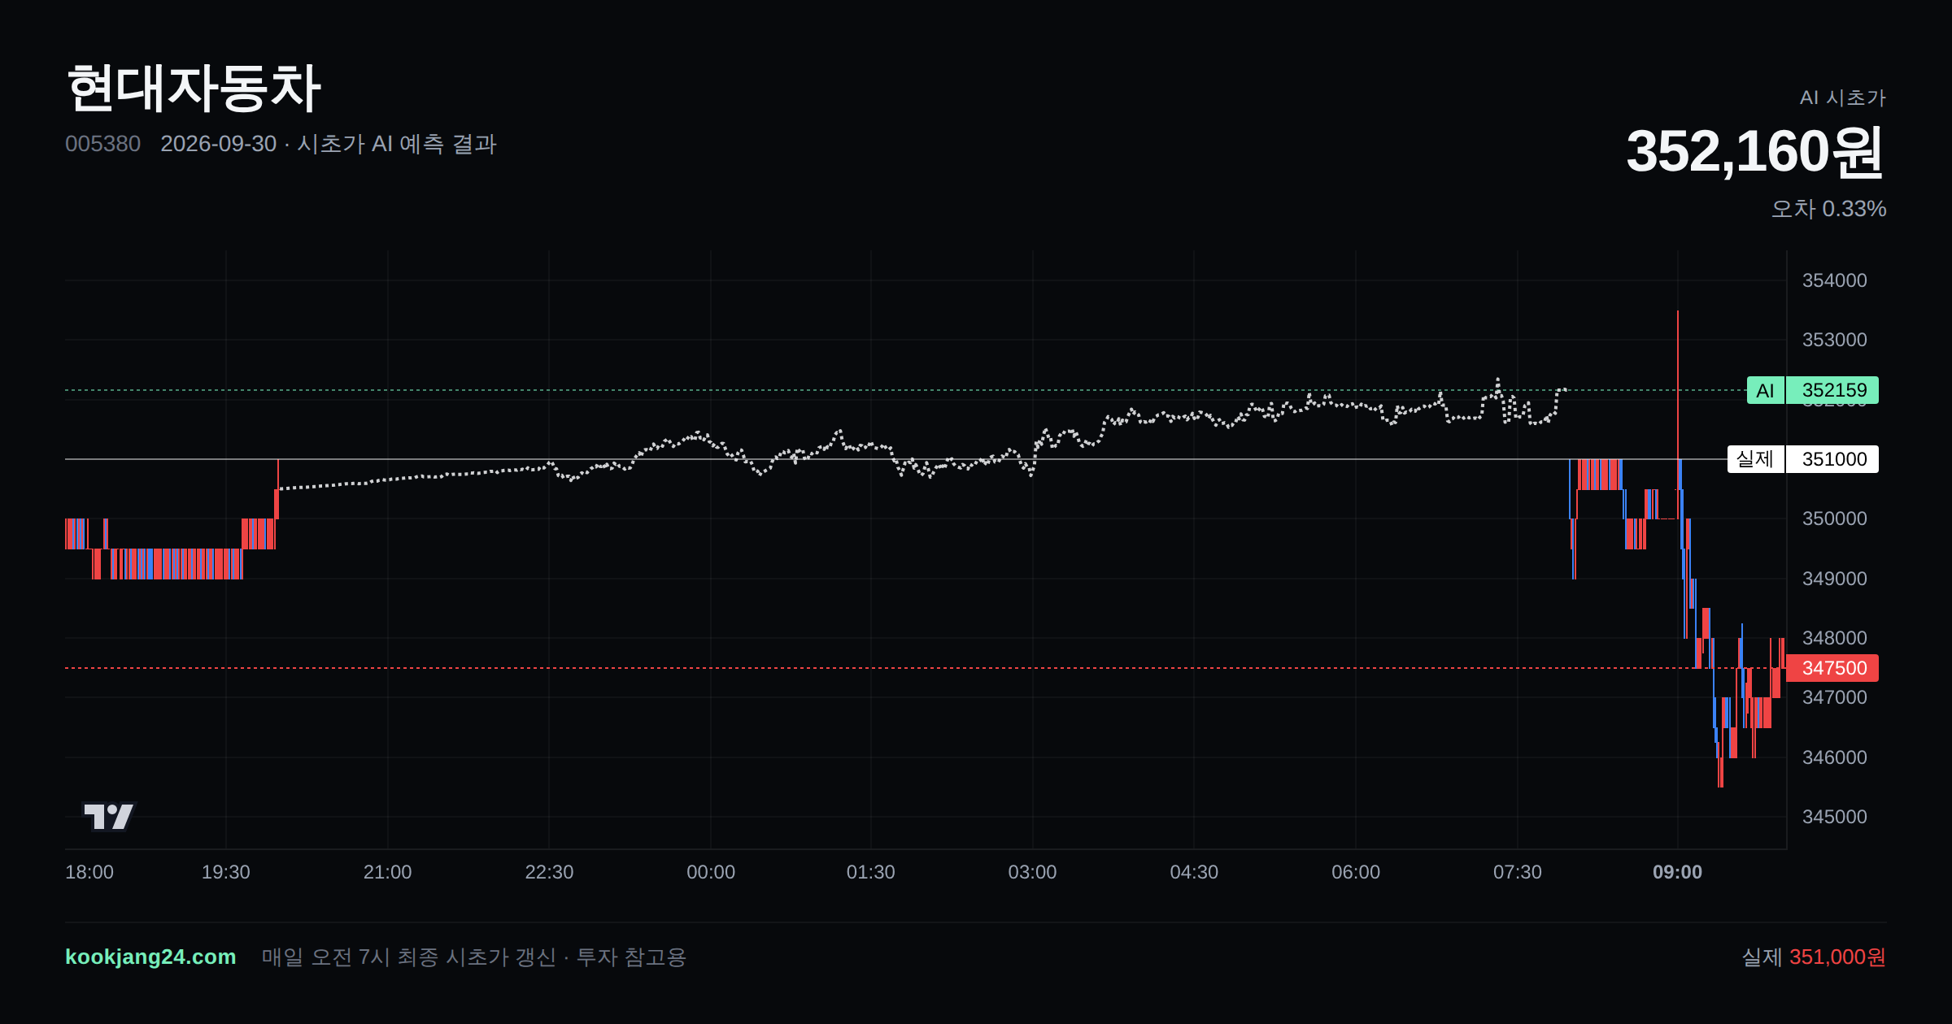
Task: Click the 345000 price axis label
Action: point(1835,817)
